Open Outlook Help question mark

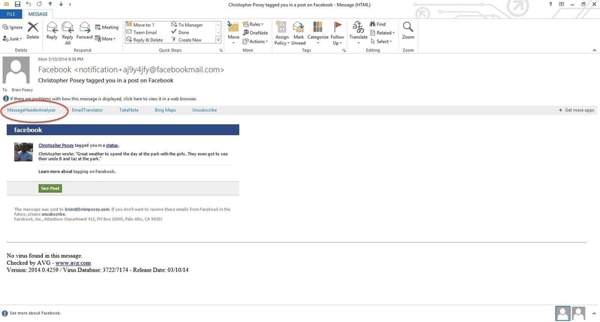tap(550, 4)
